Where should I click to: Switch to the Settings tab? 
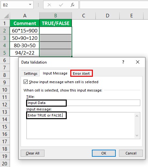[x=31, y=74]
